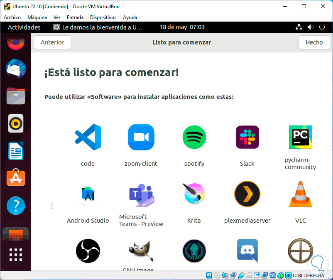Choose the plexmediaserver app icon
This screenshot has height=280, width=333.
point(247,194)
